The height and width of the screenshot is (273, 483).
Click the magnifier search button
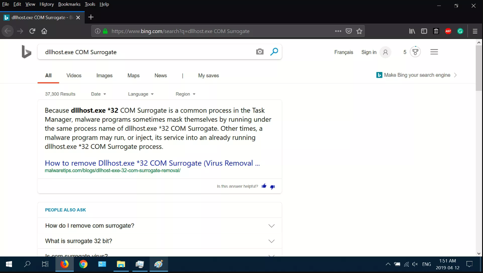click(x=274, y=51)
